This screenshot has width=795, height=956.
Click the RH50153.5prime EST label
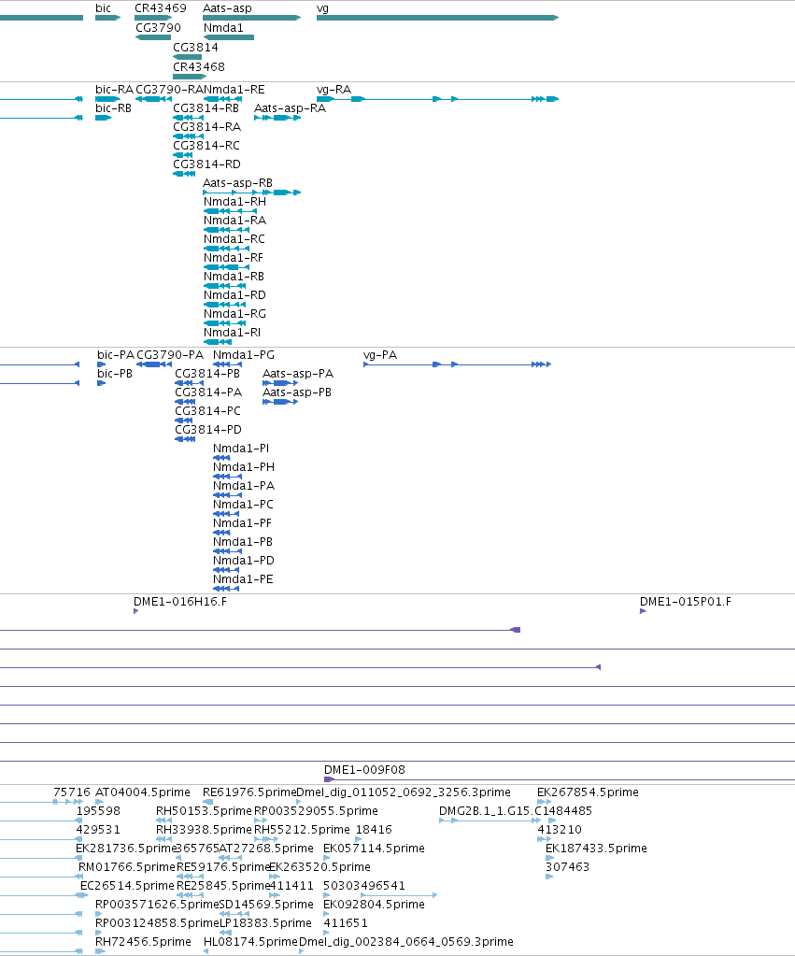pos(205,811)
